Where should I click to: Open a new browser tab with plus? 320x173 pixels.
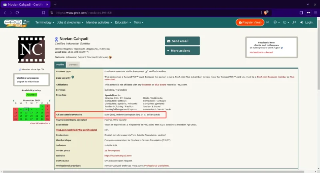(x=55, y=4)
